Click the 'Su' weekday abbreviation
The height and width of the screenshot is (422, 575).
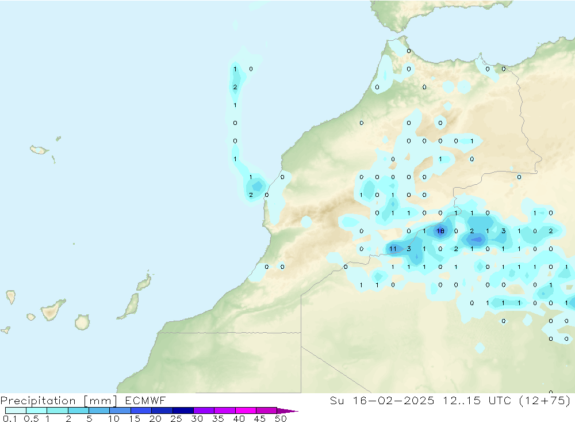coord(337,400)
